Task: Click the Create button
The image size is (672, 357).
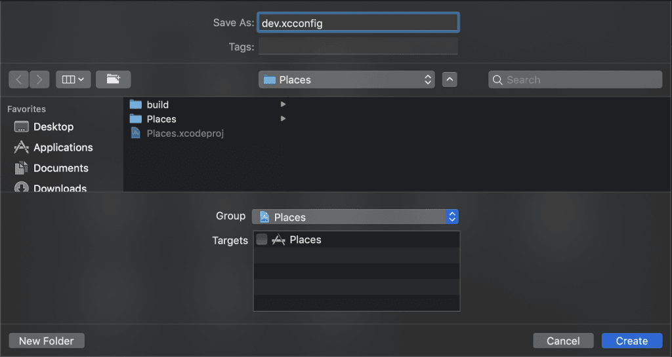Action: [632, 341]
